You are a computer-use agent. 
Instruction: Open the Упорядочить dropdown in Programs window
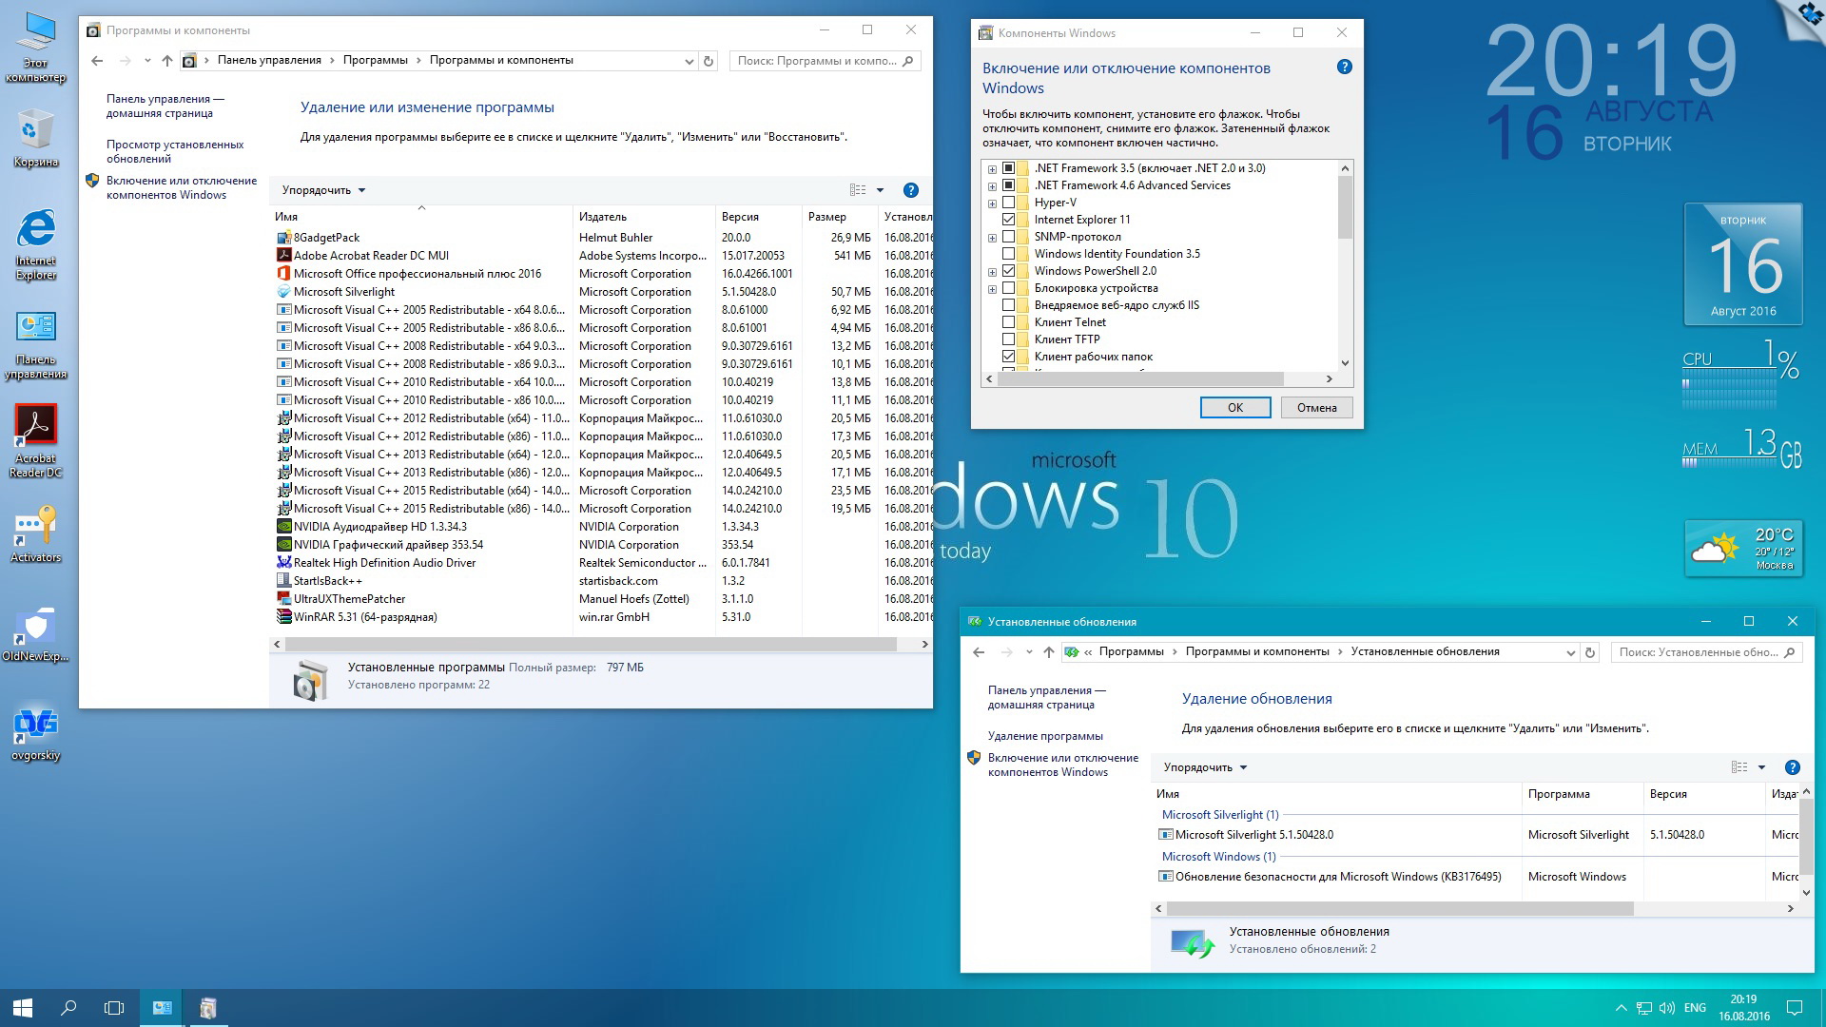tap(323, 190)
